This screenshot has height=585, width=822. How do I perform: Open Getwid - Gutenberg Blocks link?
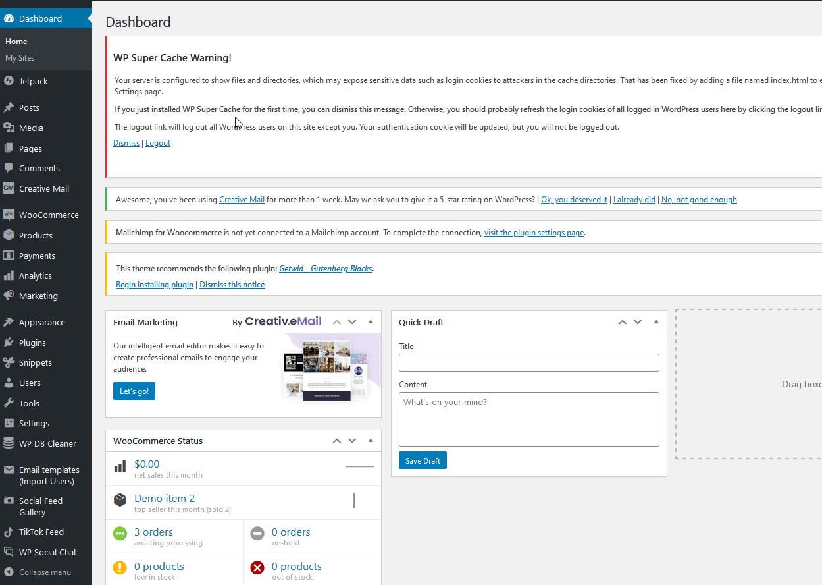point(326,269)
